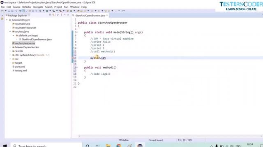Click the Save toolbar icon
The height and width of the screenshot is (147, 263).
coord(9,11)
